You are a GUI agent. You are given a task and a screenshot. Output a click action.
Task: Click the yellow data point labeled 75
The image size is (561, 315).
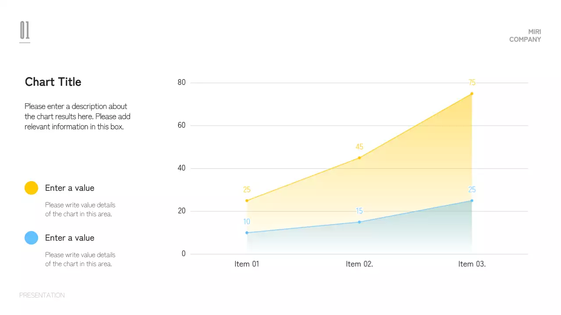[x=472, y=94]
